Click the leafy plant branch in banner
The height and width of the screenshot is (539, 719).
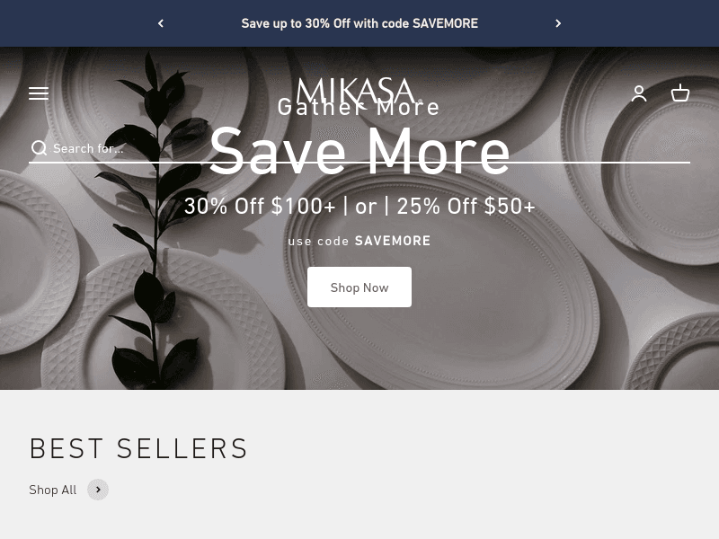(x=155, y=220)
